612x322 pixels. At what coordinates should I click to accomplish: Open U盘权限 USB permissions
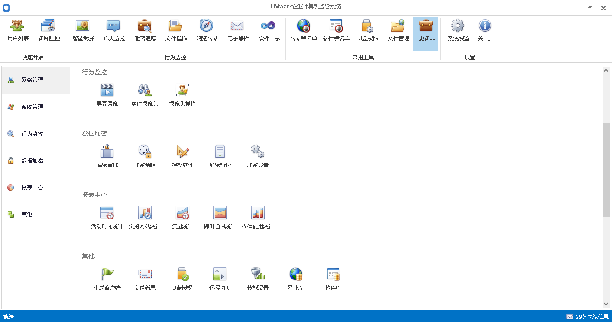pos(368,30)
